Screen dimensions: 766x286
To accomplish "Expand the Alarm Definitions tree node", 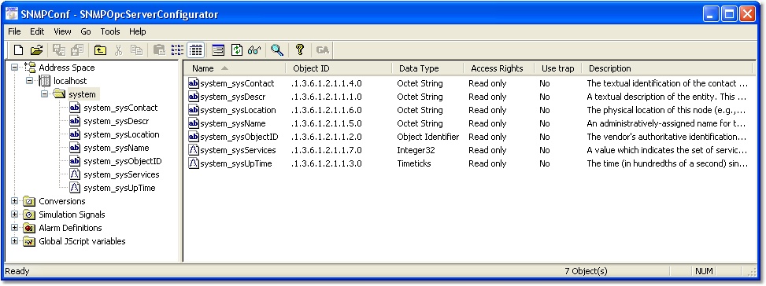I will [x=15, y=228].
